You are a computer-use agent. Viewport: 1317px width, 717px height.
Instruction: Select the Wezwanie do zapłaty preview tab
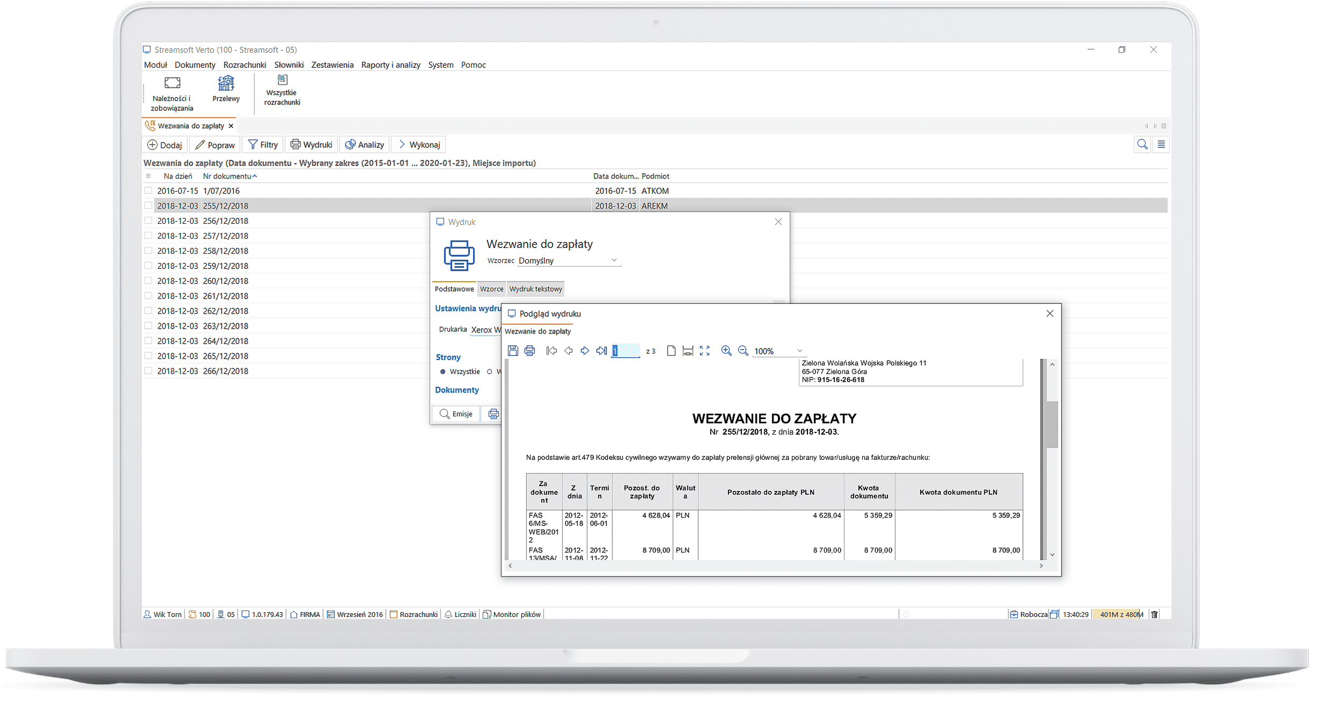click(538, 331)
